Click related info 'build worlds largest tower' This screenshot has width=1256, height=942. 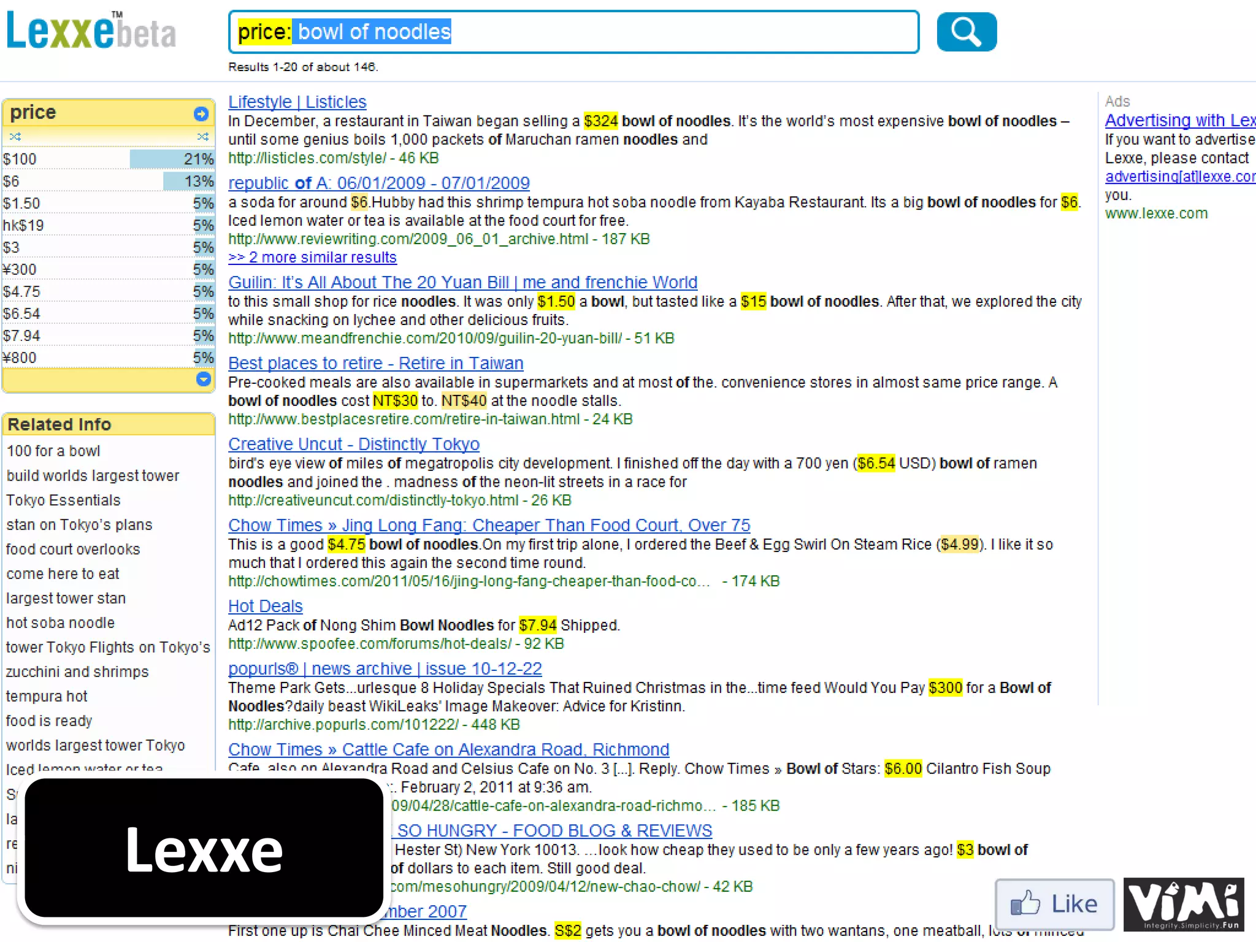click(x=93, y=475)
